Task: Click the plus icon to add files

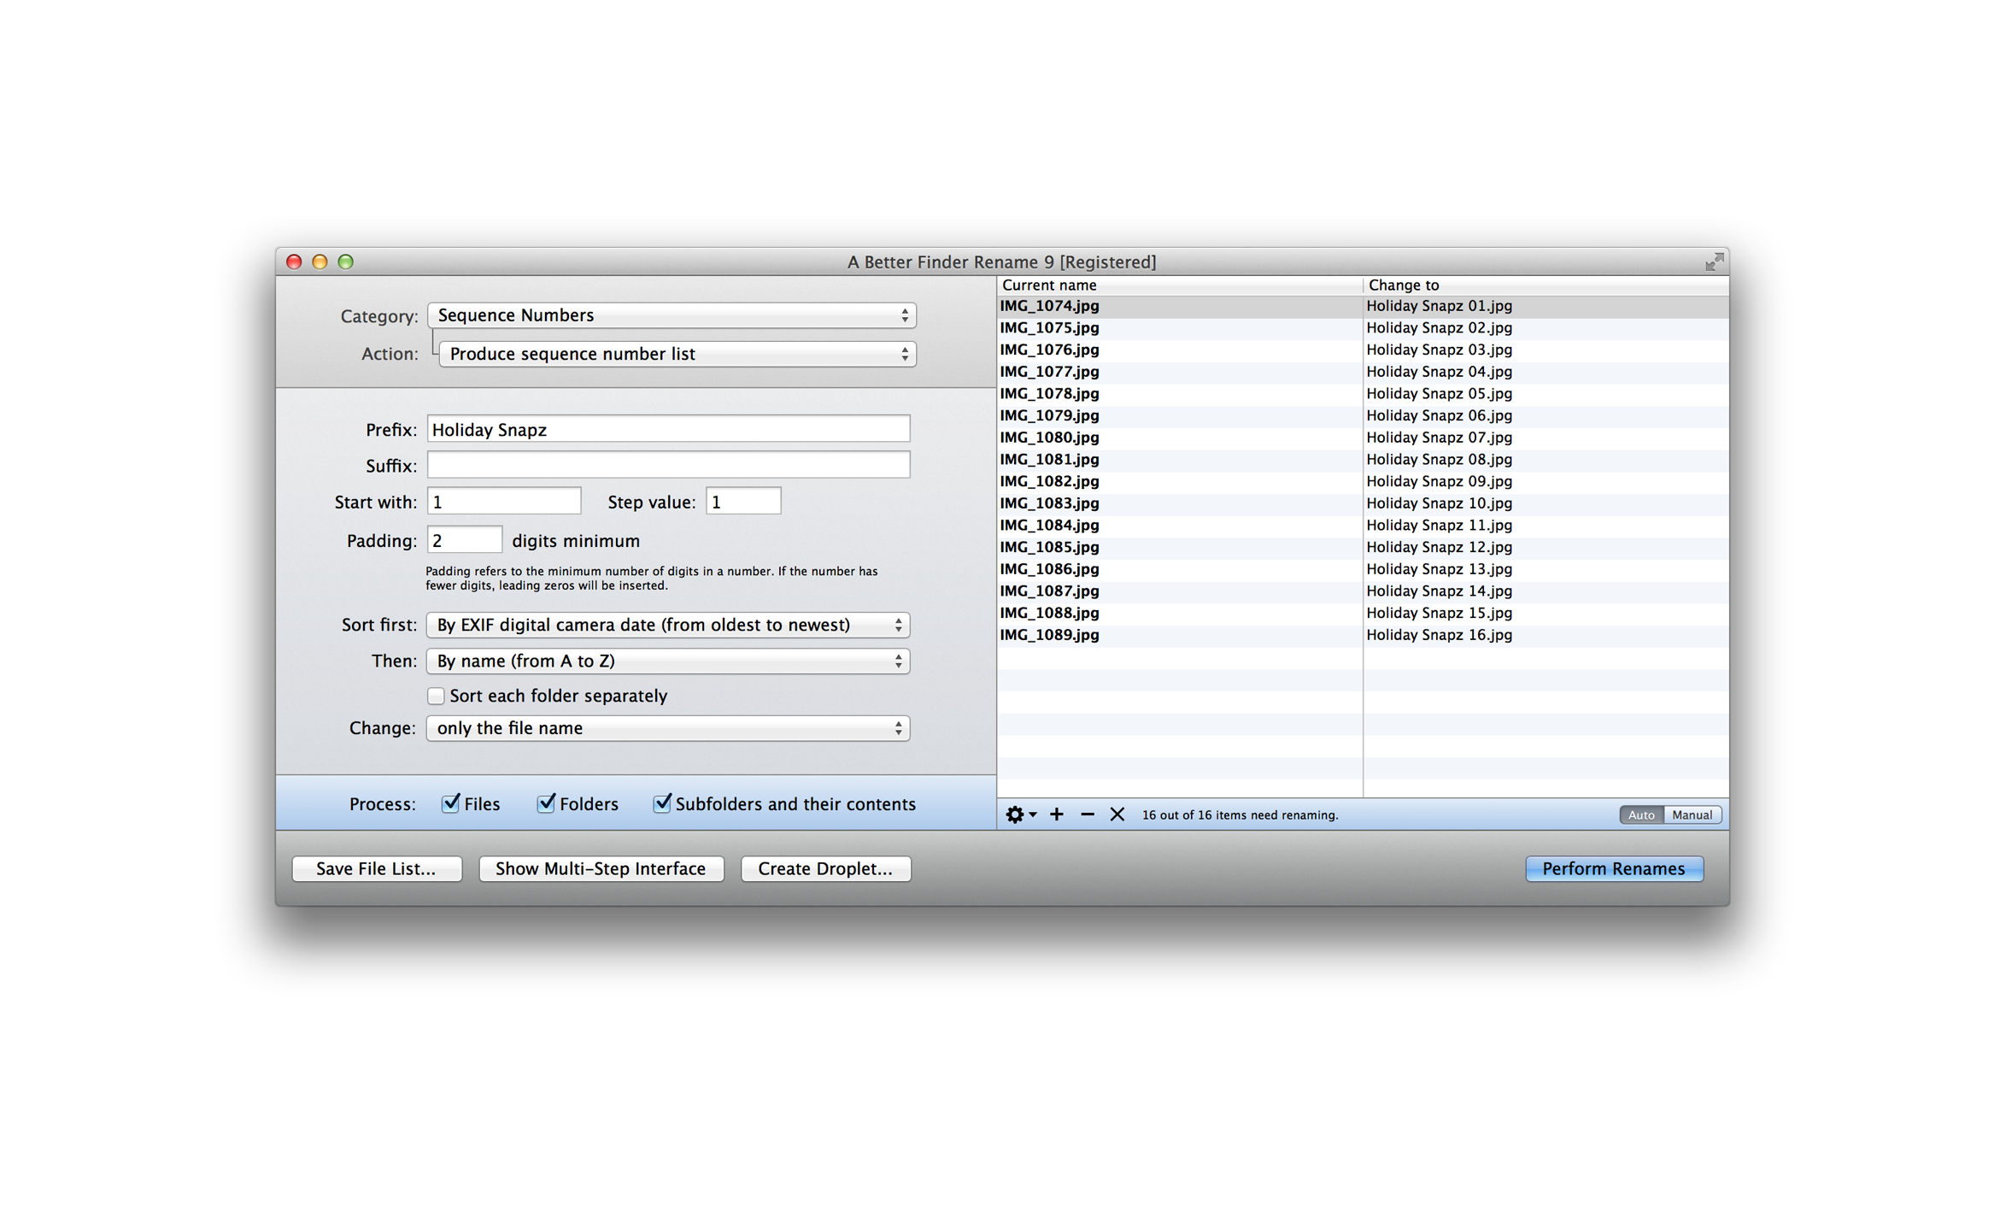Action: [1057, 814]
